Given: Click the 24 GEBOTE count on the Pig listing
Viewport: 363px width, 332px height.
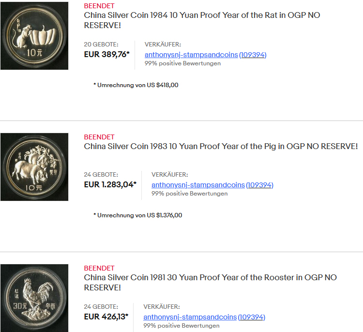Looking at the screenshot, I should pos(101,174).
